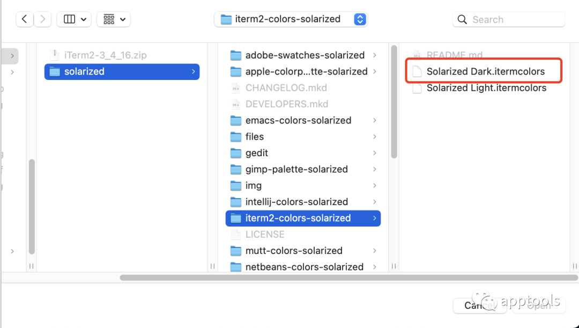Screen dimensions: 579x328
Task: Click the forward navigation arrow
Action: [x=42, y=19]
